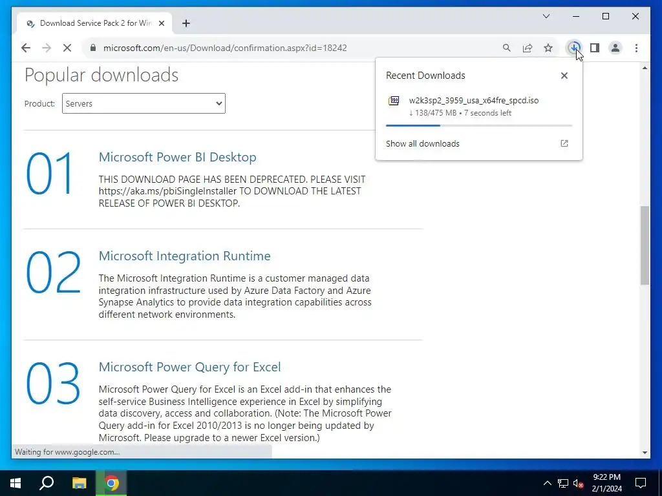This screenshot has width=662, height=496.
Task: Click the Popular downloads heading
Action: [101, 75]
